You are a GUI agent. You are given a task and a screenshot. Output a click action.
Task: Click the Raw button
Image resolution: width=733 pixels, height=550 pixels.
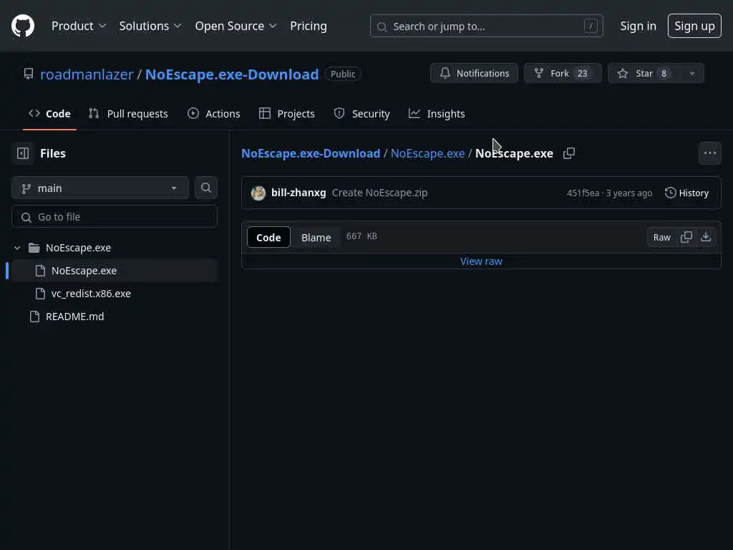pyautogui.click(x=661, y=237)
